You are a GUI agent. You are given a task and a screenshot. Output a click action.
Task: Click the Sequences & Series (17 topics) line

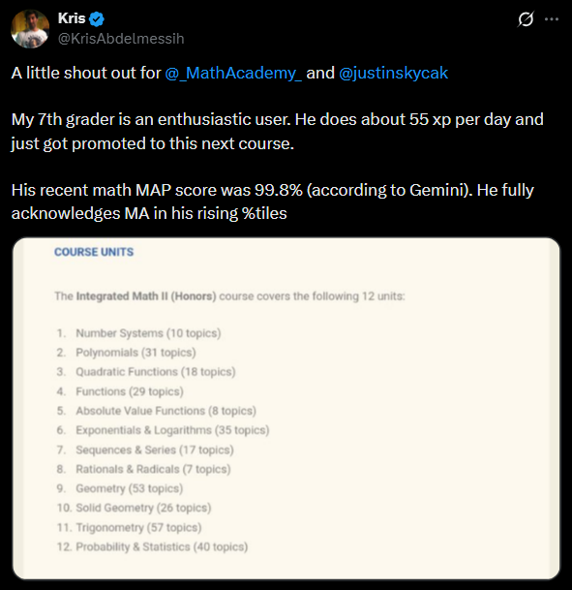coord(155,450)
